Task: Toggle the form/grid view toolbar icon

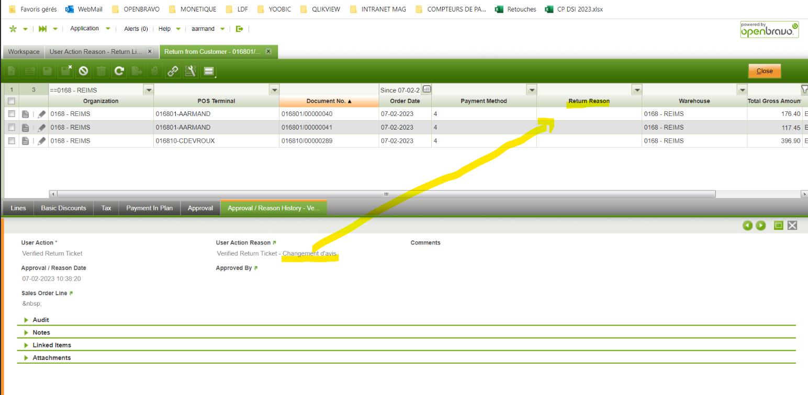Action: tap(209, 71)
